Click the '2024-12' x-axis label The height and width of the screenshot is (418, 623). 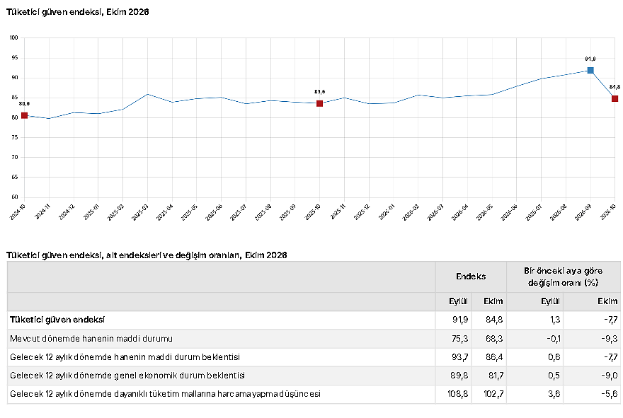[x=67, y=212]
